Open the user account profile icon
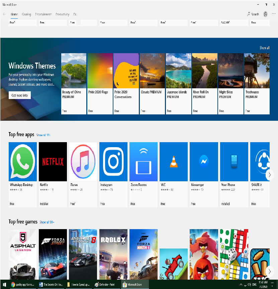Image resolution: width=278 pixels, height=289 pixels. tap(265, 14)
